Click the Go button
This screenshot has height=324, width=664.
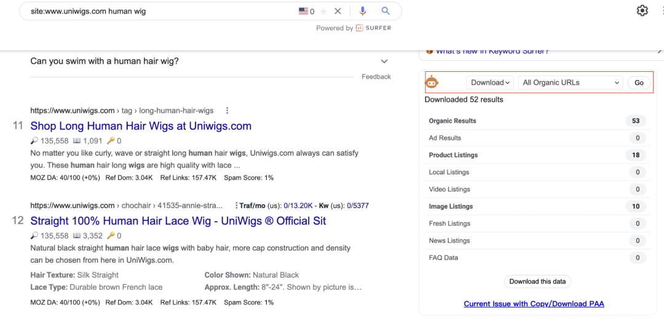click(x=639, y=82)
